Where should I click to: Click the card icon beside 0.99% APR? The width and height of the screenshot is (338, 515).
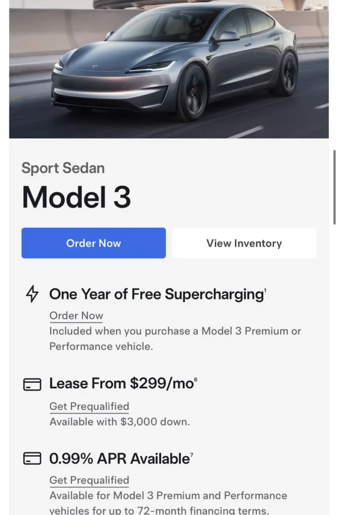(x=32, y=459)
